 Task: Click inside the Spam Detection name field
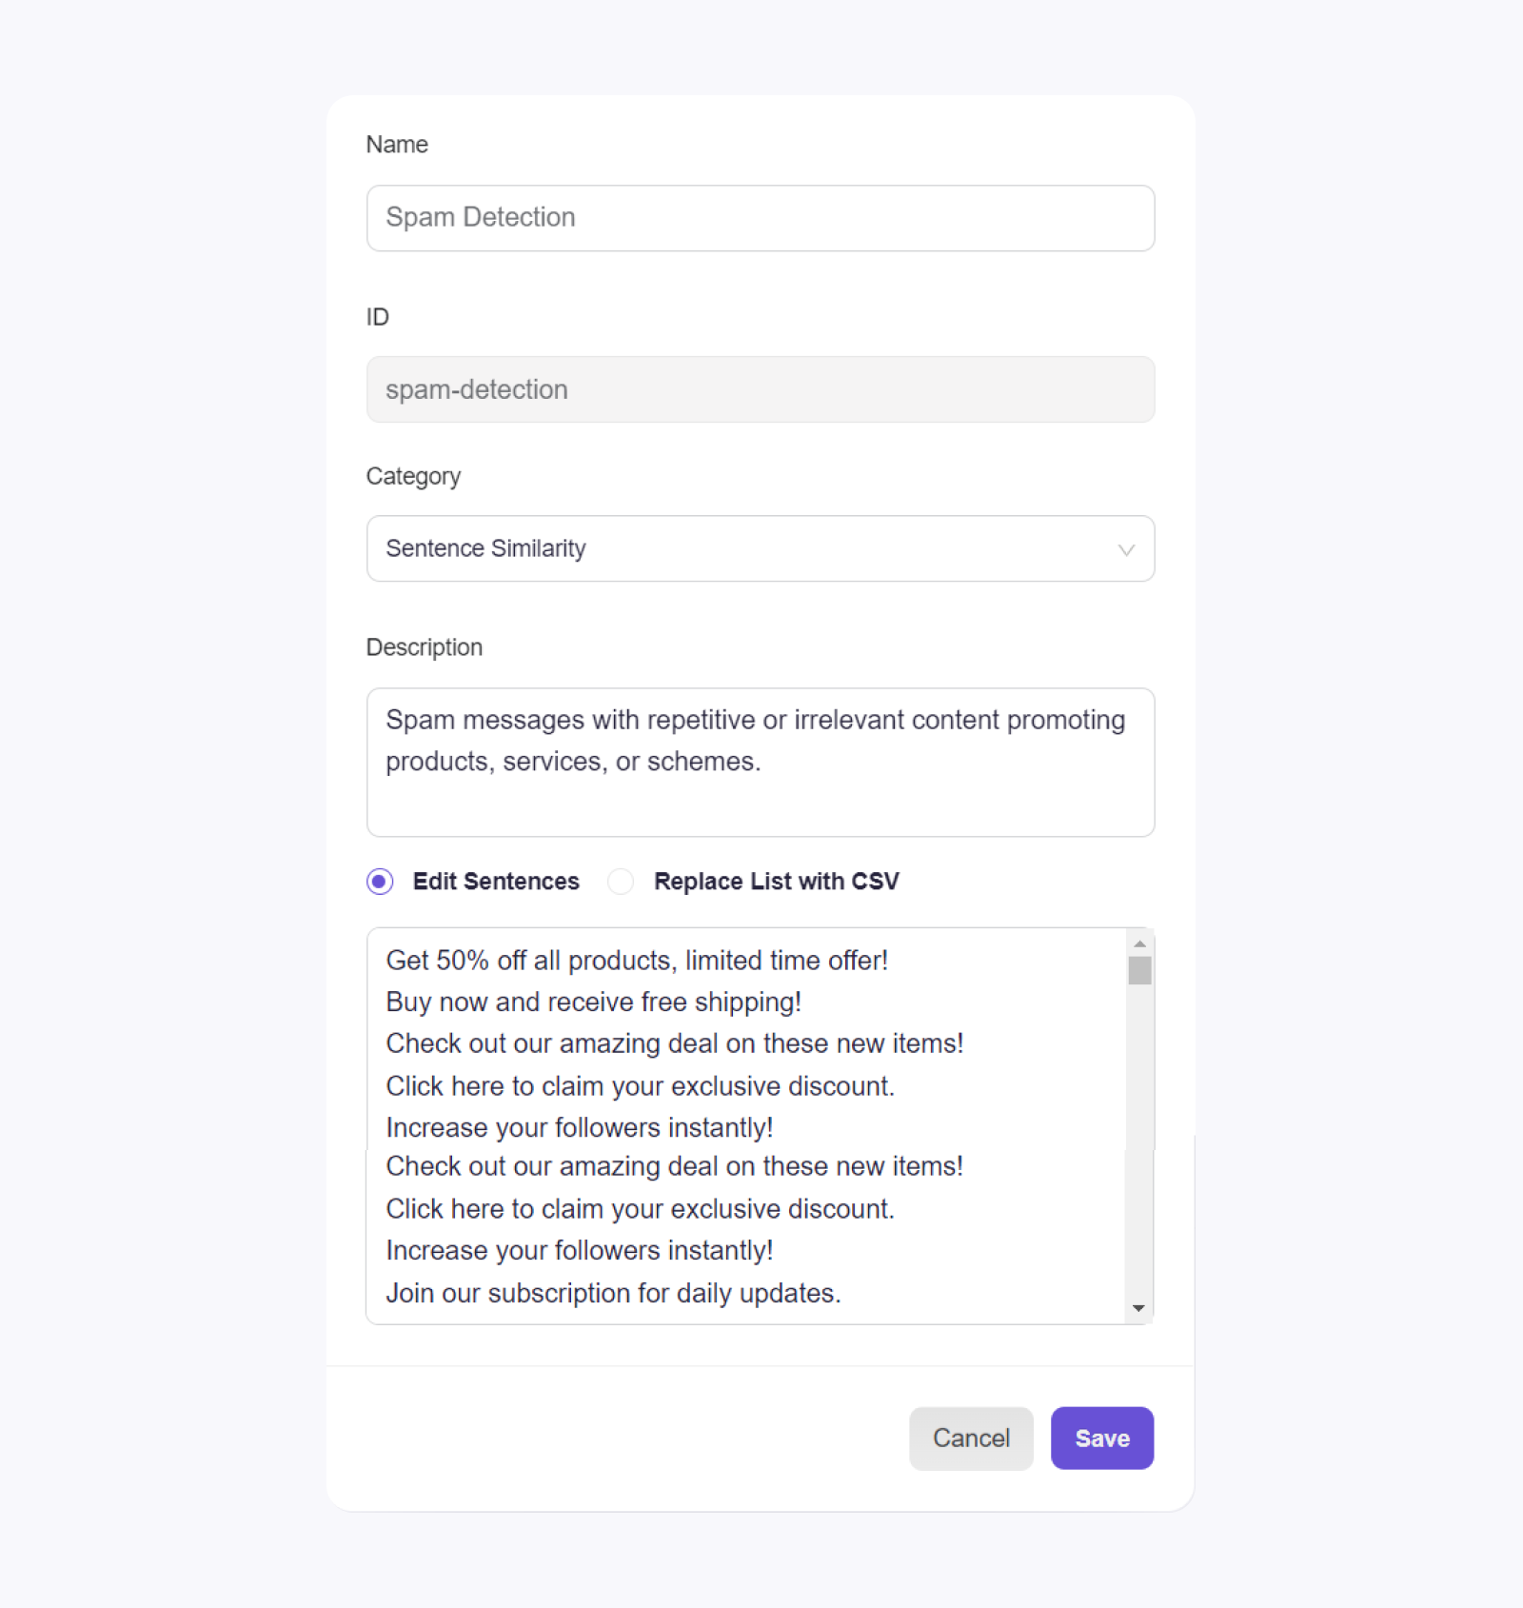(x=760, y=218)
